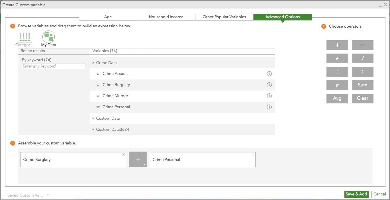Screen dimensions: 390x200
Task: View Crime Murder variable info
Action: [x=269, y=96]
